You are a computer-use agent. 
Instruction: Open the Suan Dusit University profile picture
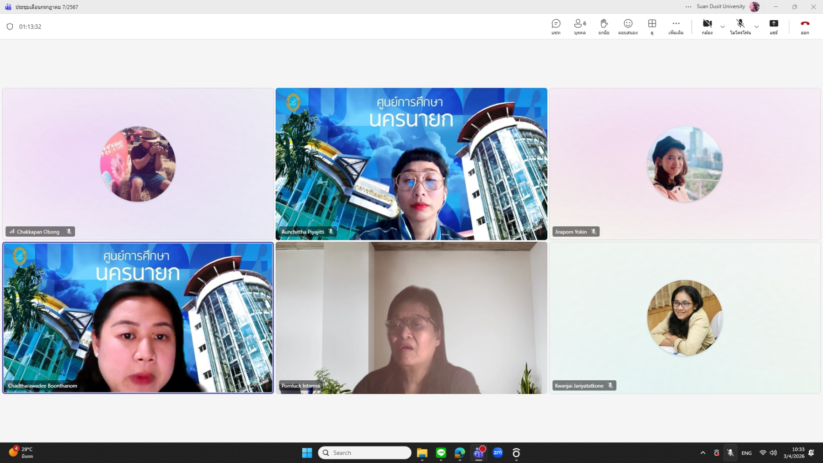tap(754, 7)
